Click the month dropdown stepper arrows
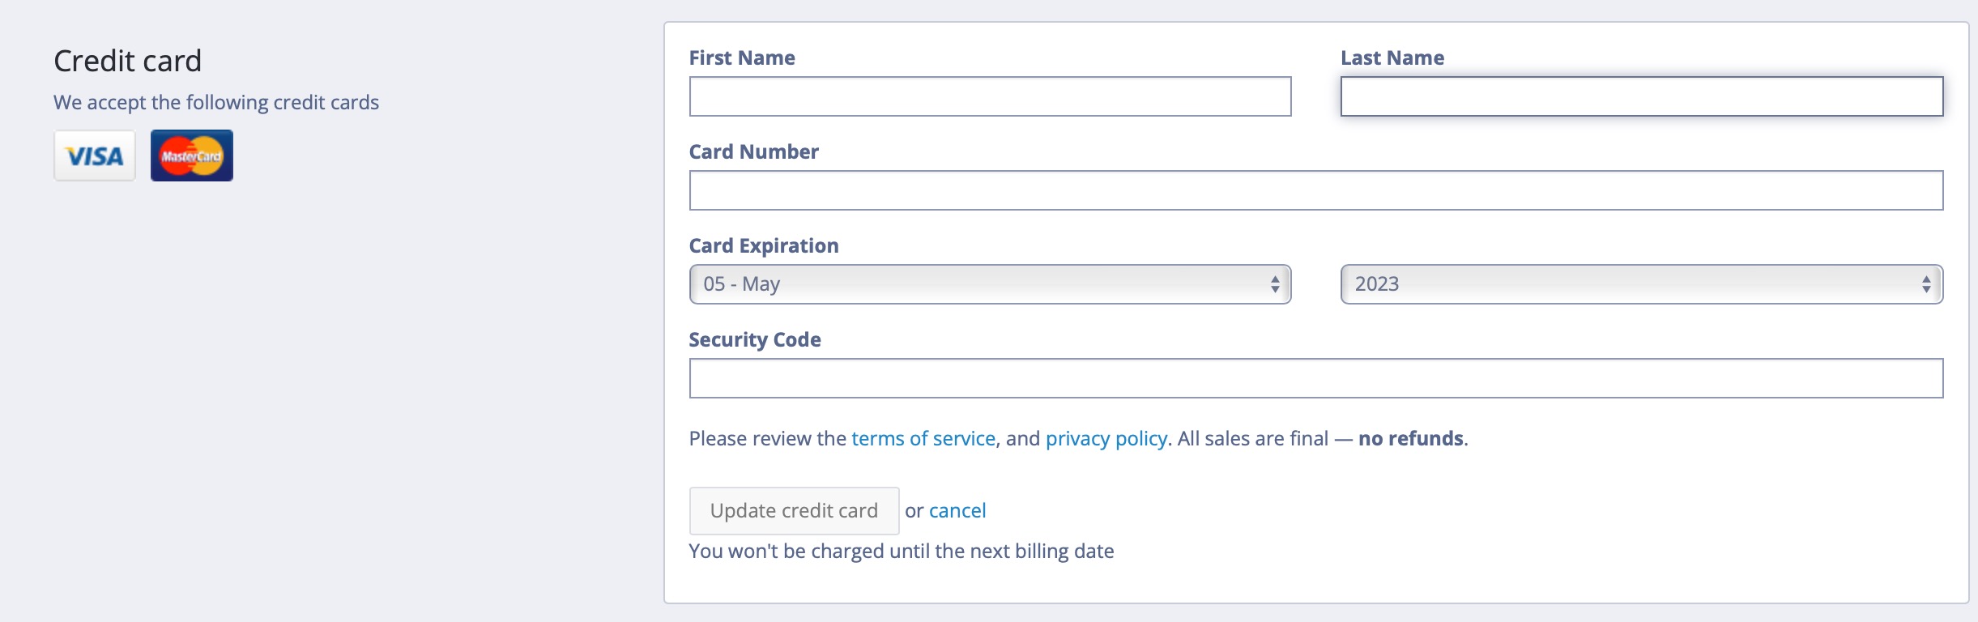1978x622 pixels. click(x=1275, y=284)
